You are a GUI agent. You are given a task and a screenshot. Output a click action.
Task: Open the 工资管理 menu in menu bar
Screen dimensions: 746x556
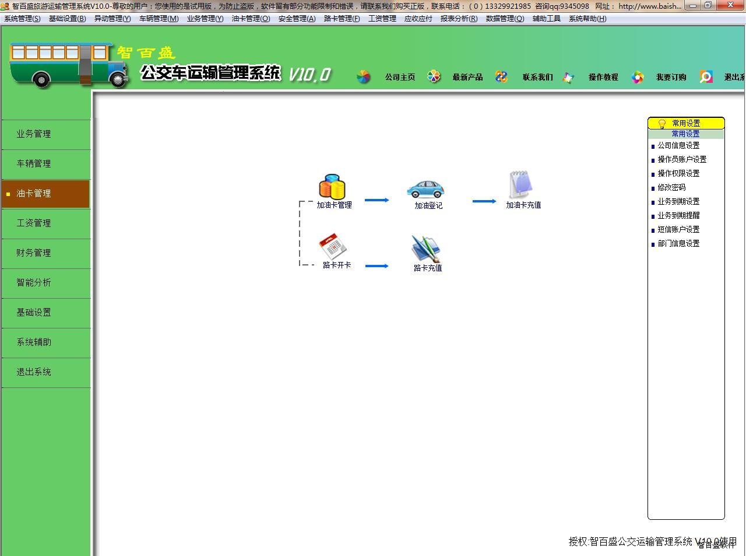[x=382, y=19]
